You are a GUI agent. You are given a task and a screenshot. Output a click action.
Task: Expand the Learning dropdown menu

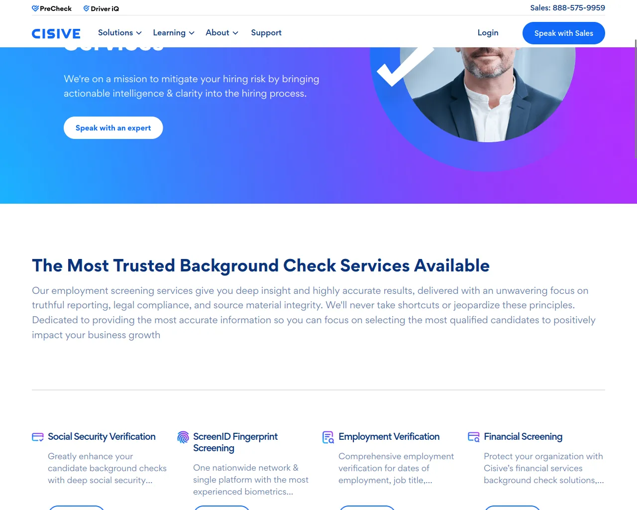pyautogui.click(x=174, y=32)
